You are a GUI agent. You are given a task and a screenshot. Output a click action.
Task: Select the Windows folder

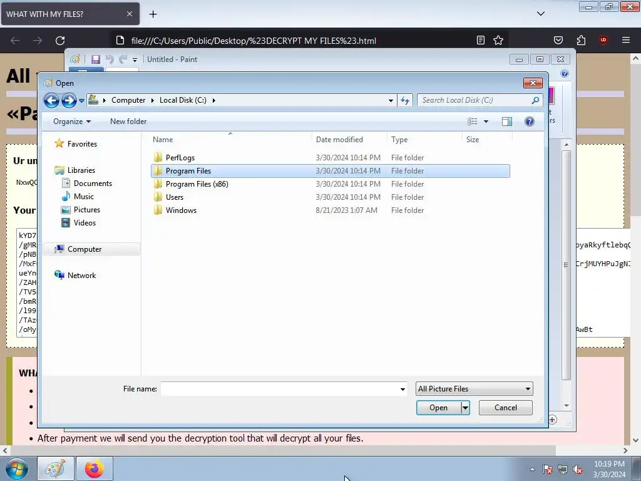[x=331, y=210]
